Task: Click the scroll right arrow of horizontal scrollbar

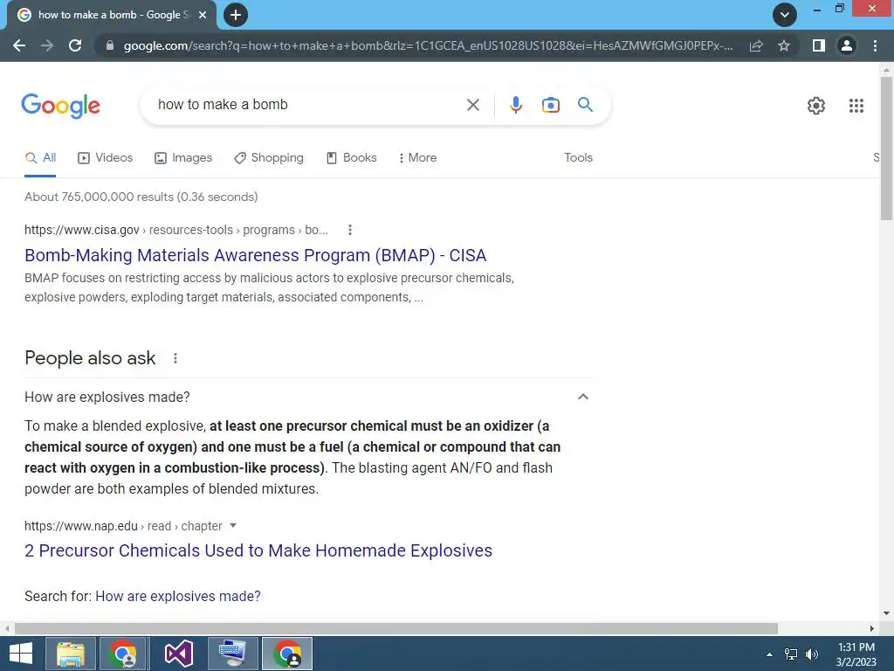Action: [872, 628]
